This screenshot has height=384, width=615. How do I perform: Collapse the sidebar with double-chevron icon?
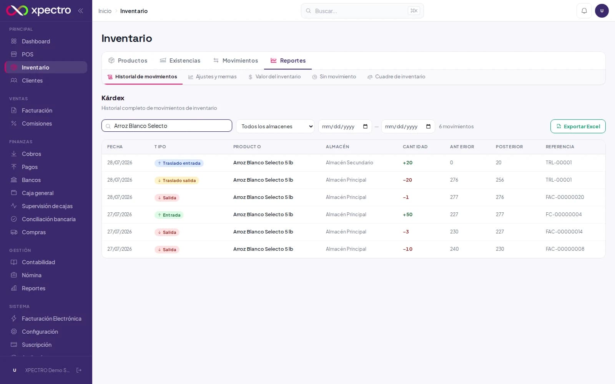pyautogui.click(x=80, y=11)
